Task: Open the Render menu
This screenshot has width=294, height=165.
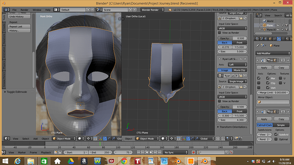Action: (24, 10)
